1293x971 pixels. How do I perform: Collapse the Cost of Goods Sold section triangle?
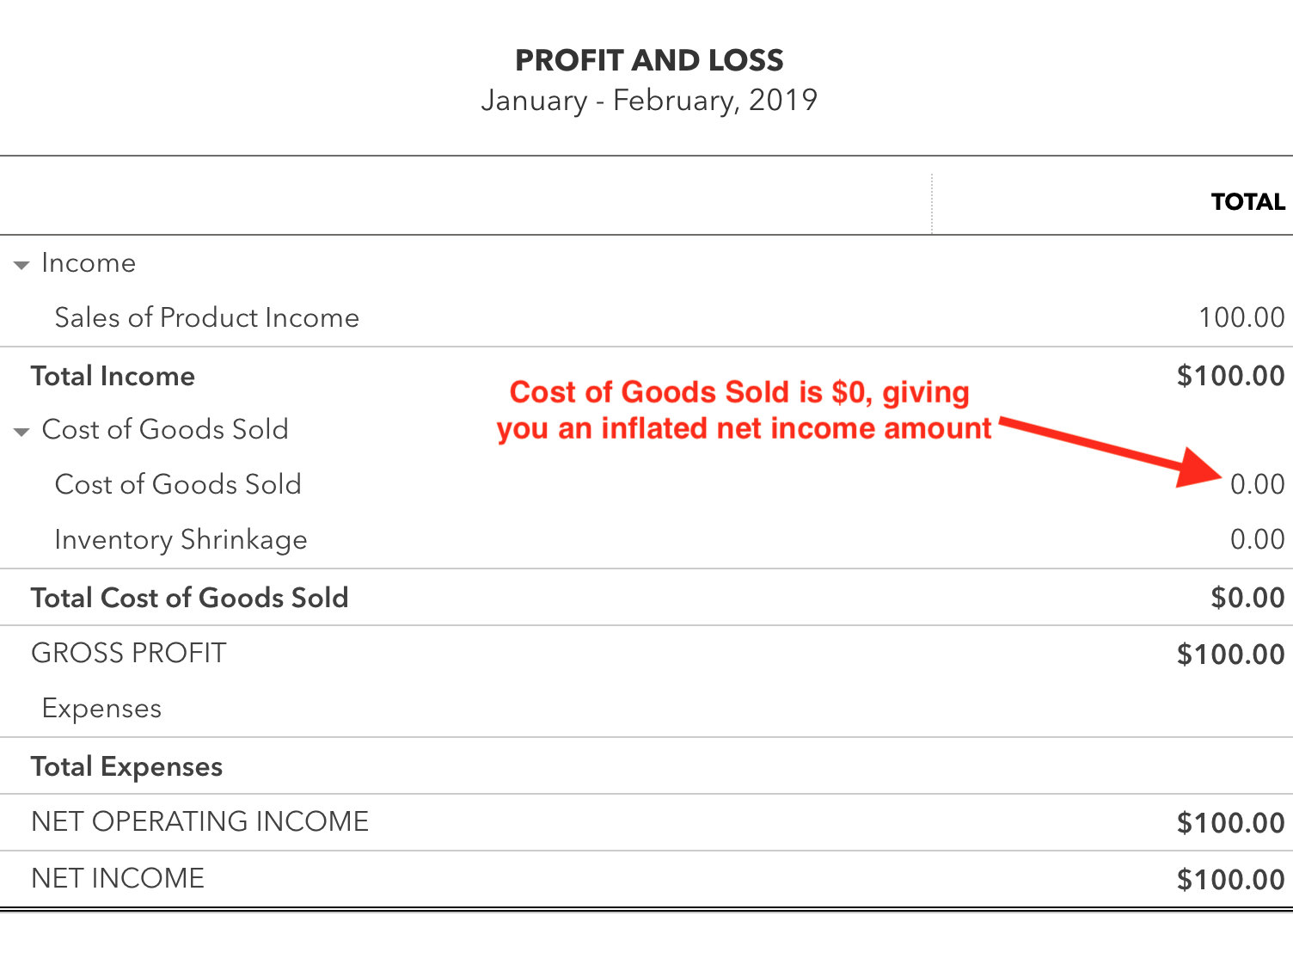tap(21, 432)
